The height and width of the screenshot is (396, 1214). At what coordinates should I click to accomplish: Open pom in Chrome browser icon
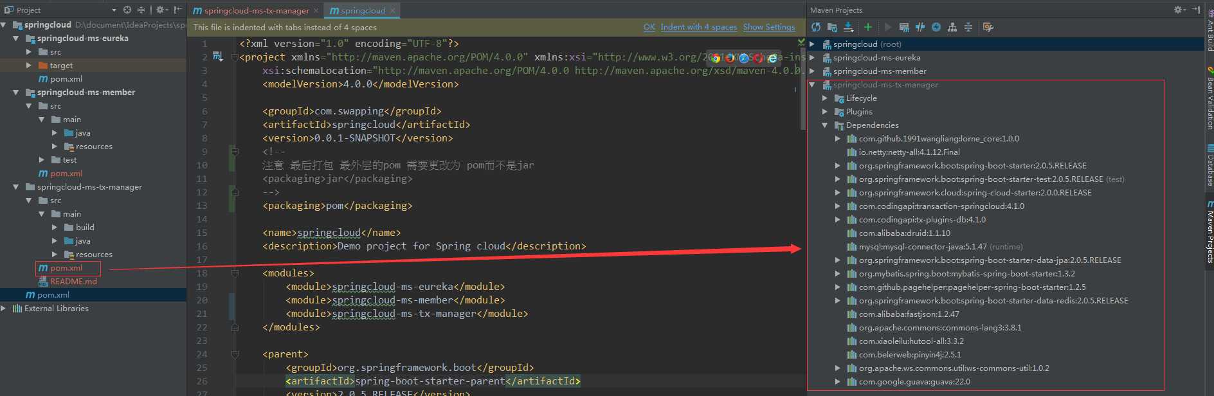pos(716,58)
